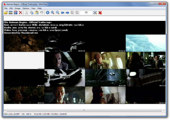
Task: Click the waterfall frame stamped 00:01:28
Action: (105, 78)
